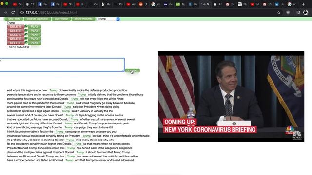Switch to the last Chrome tab labeled ec
Image resolution: width=312 pixels, height=175 pixels.
coord(292,4)
